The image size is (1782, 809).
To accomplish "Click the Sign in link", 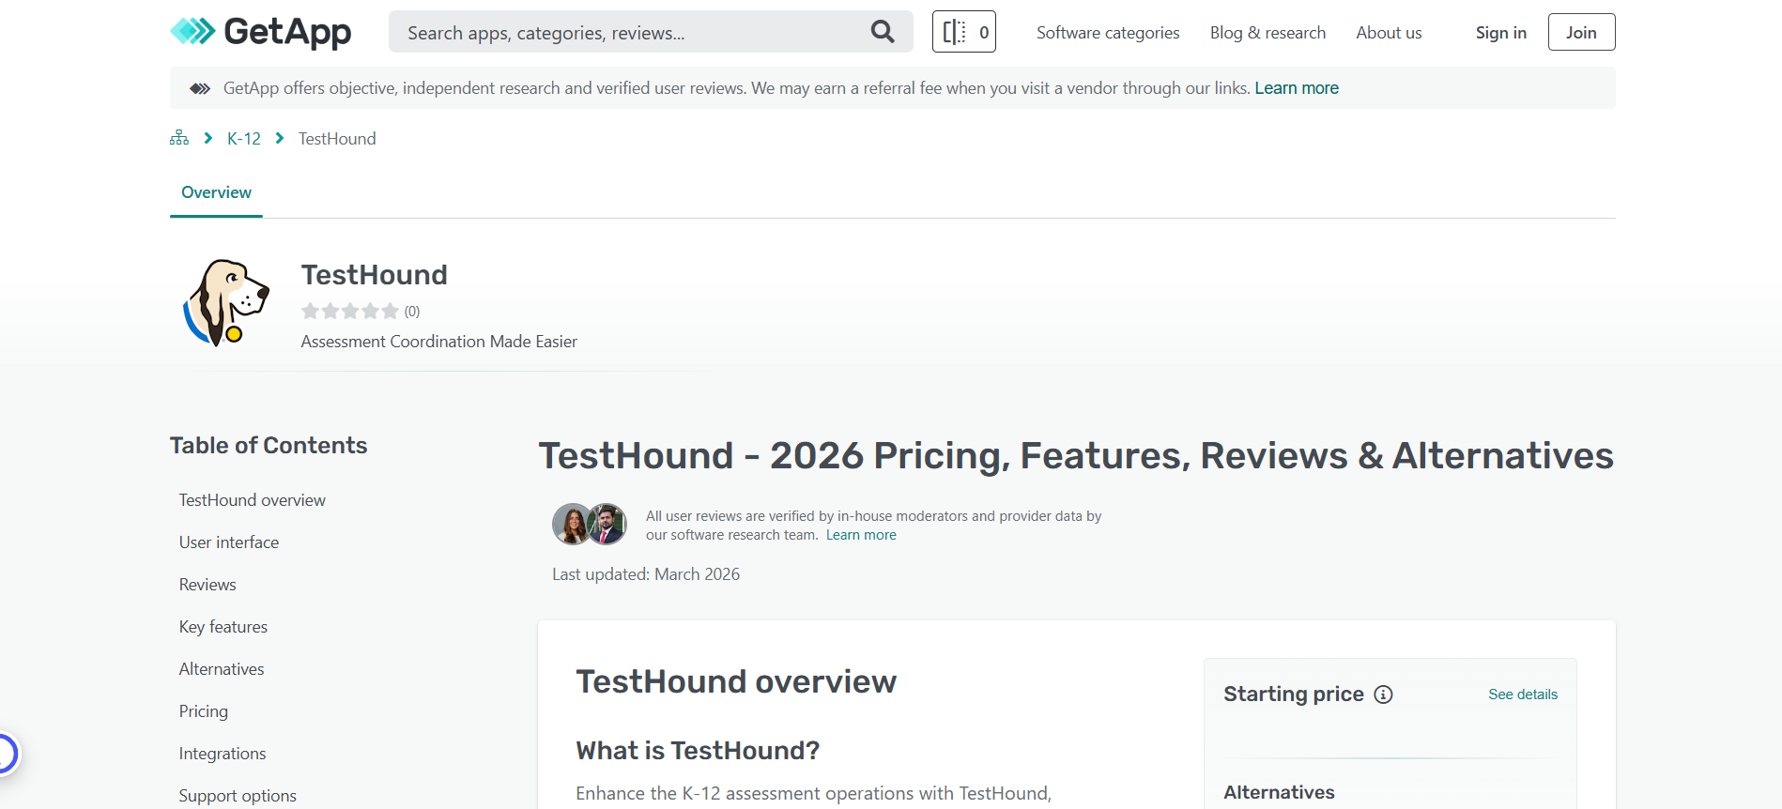I will coord(1500,33).
